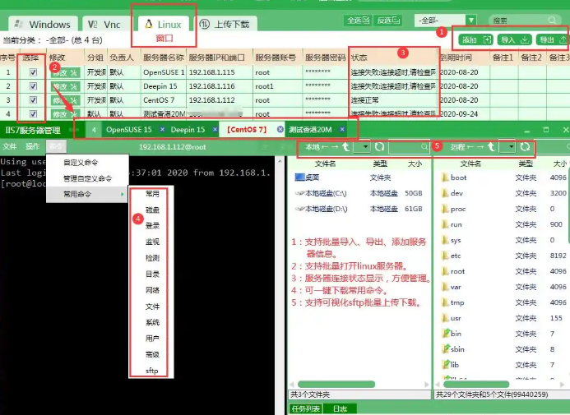
Task: Select the lib symlink folder icon
Action: (x=445, y=365)
